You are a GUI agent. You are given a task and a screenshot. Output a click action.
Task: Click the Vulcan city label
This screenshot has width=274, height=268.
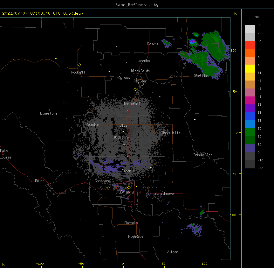(x=172, y=252)
